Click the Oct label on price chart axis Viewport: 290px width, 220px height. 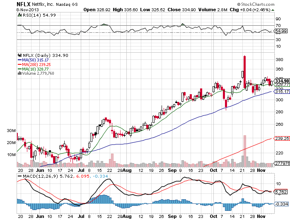pyautogui.click(x=213, y=170)
